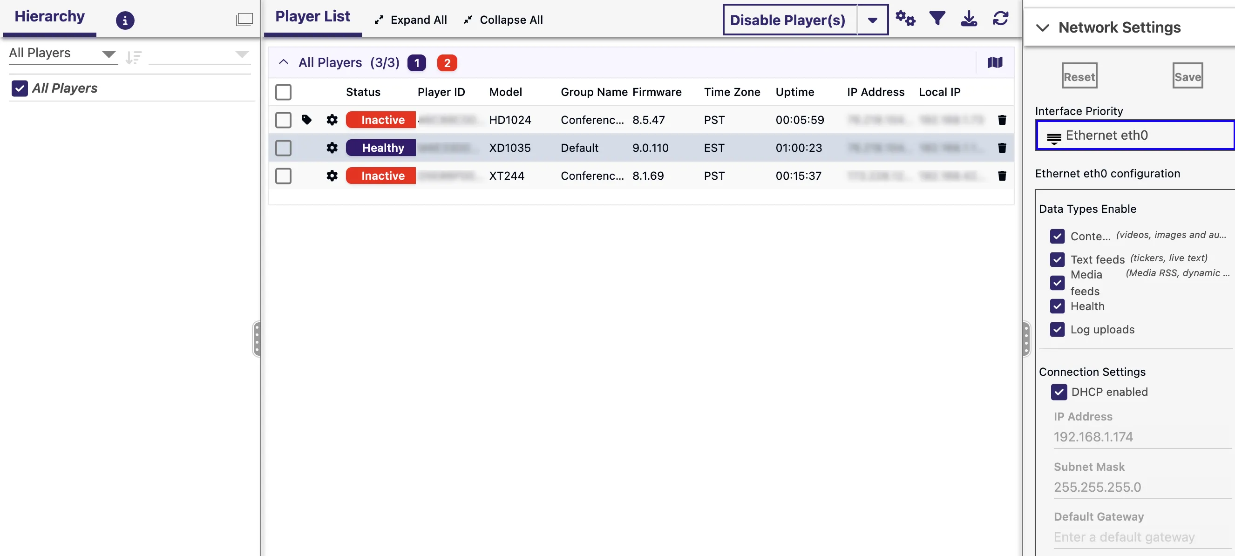The height and width of the screenshot is (556, 1235).
Task: Click Expand All
Action: point(410,20)
